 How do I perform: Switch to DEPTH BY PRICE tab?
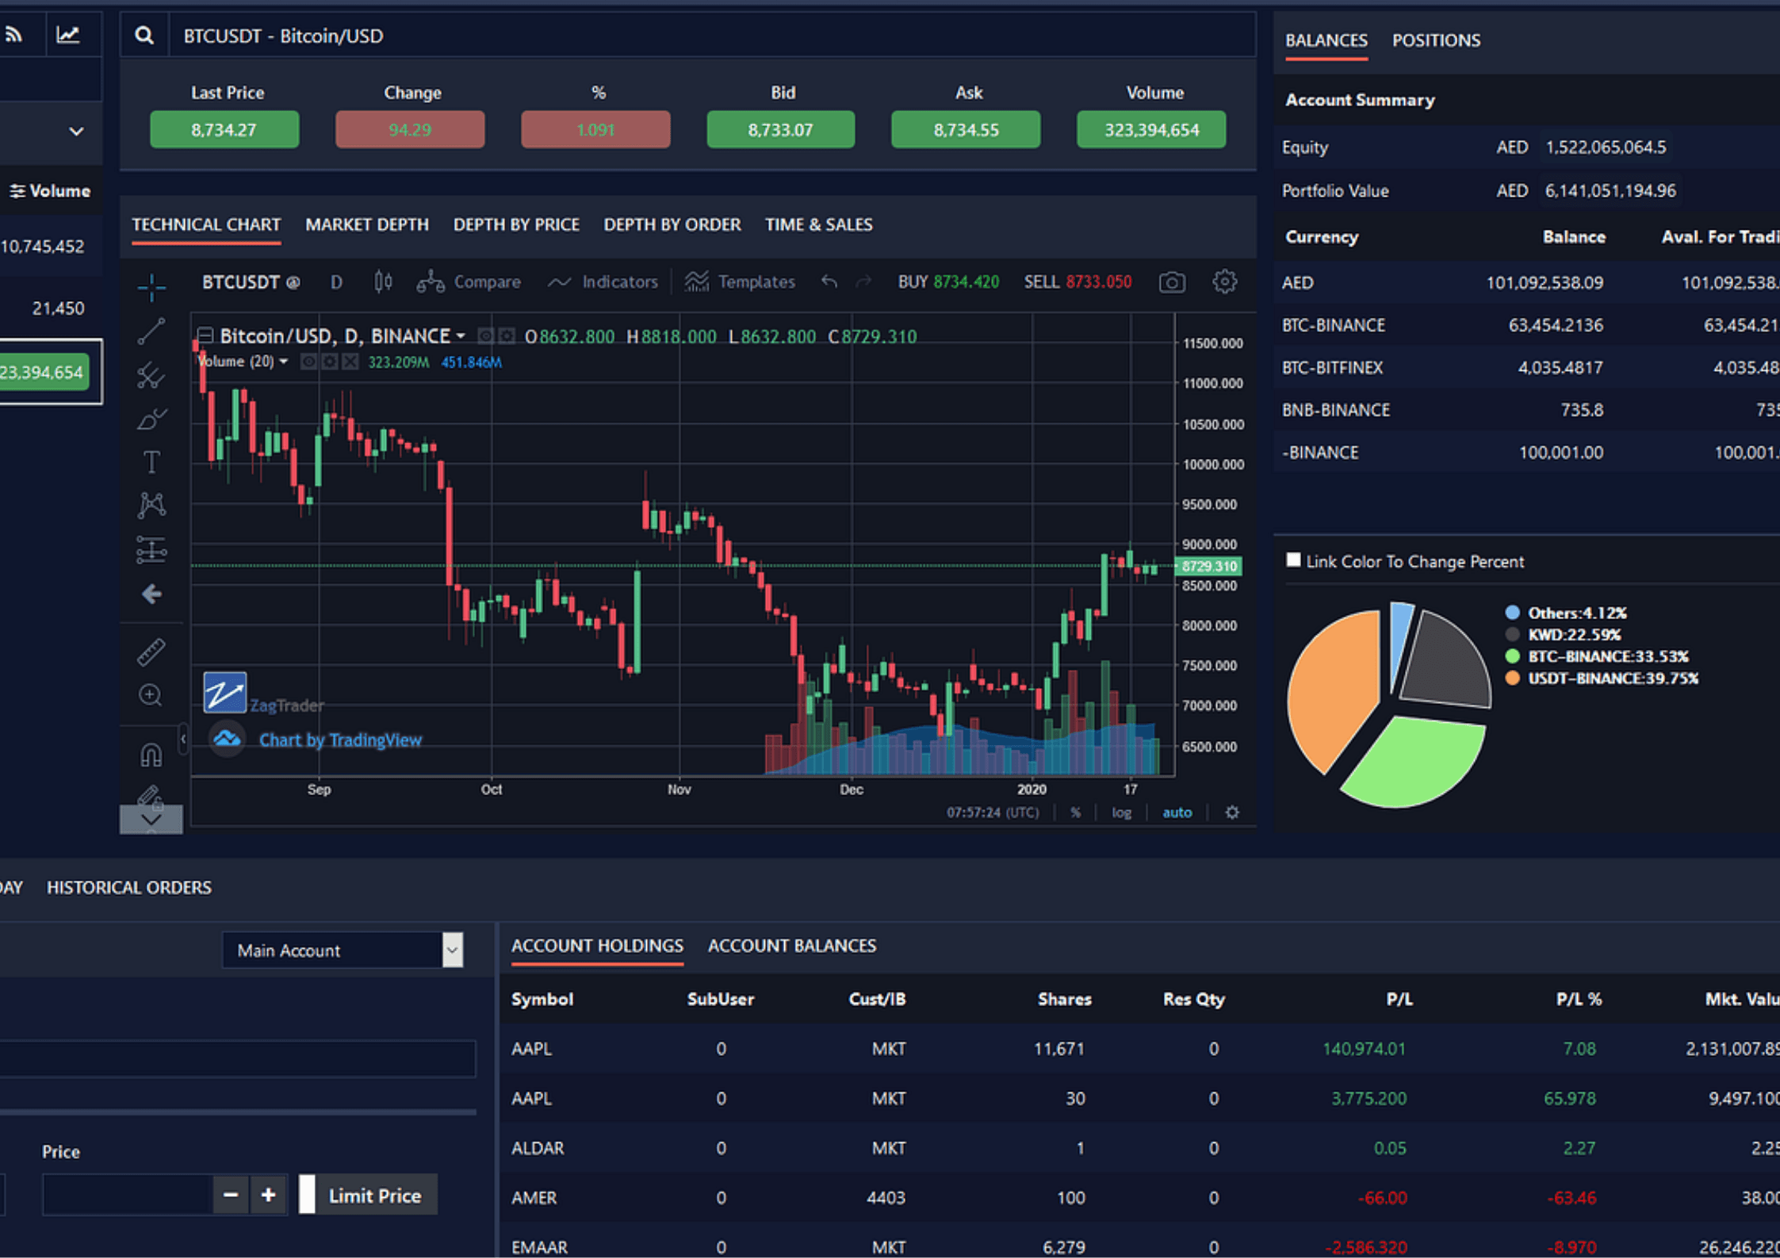[x=516, y=224]
